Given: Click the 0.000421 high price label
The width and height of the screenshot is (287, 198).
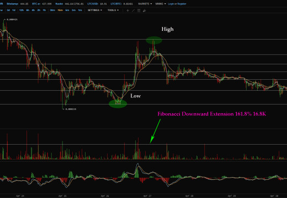Looking at the screenshot, I should tap(12, 19).
